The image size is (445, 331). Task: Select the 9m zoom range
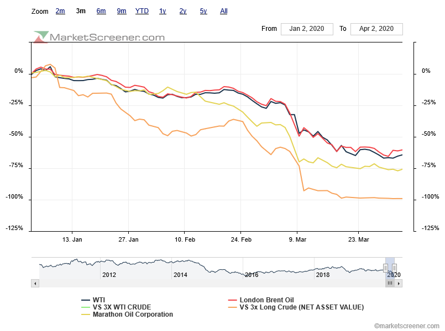click(122, 11)
